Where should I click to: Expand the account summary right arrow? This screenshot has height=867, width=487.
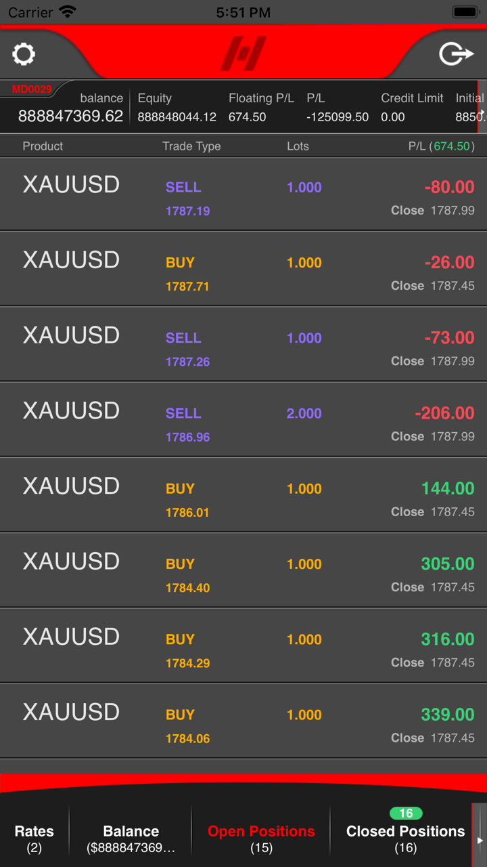(482, 112)
